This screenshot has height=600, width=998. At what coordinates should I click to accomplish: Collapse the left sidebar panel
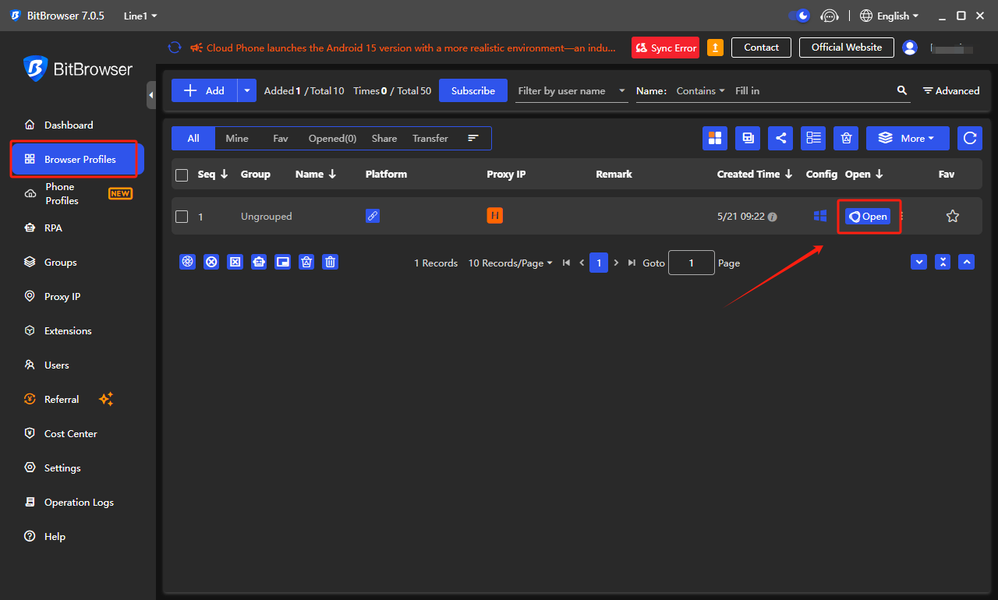[x=151, y=95]
